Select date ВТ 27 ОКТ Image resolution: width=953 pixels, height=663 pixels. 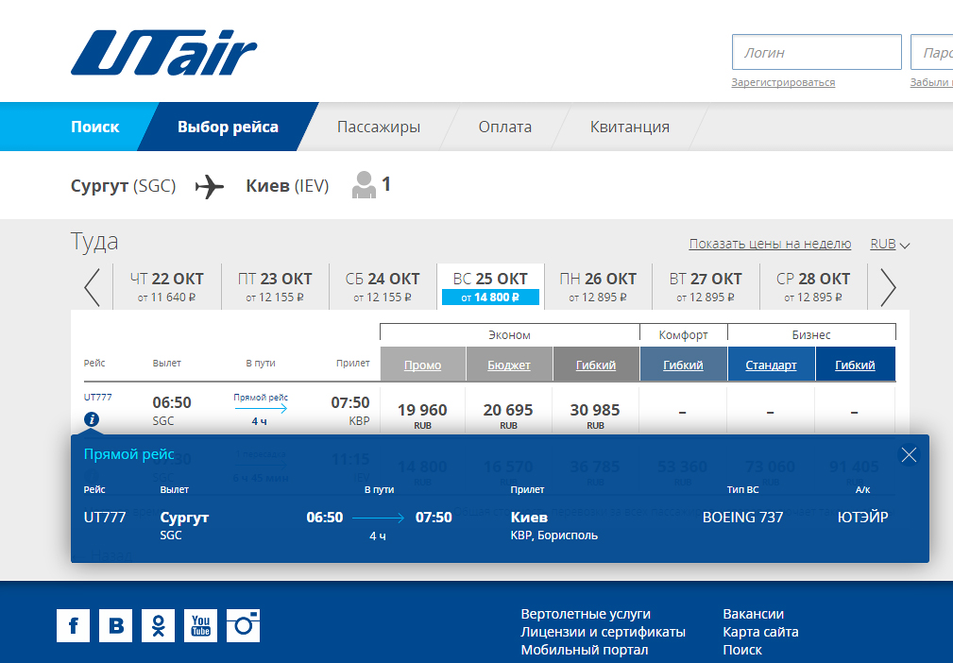pyautogui.click(x=706, y=287)
